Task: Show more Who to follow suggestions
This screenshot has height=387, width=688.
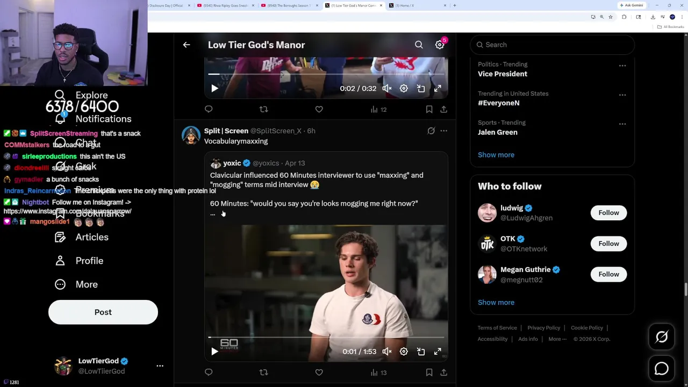Action: coord(496,302)
